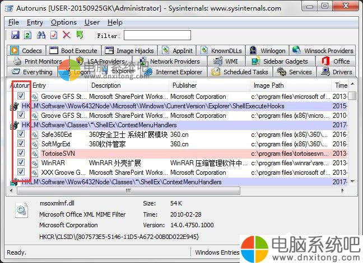The image size is (363, 263).
Task: Select the 360软件管家 description cell
Action: [x=108, y=144]
